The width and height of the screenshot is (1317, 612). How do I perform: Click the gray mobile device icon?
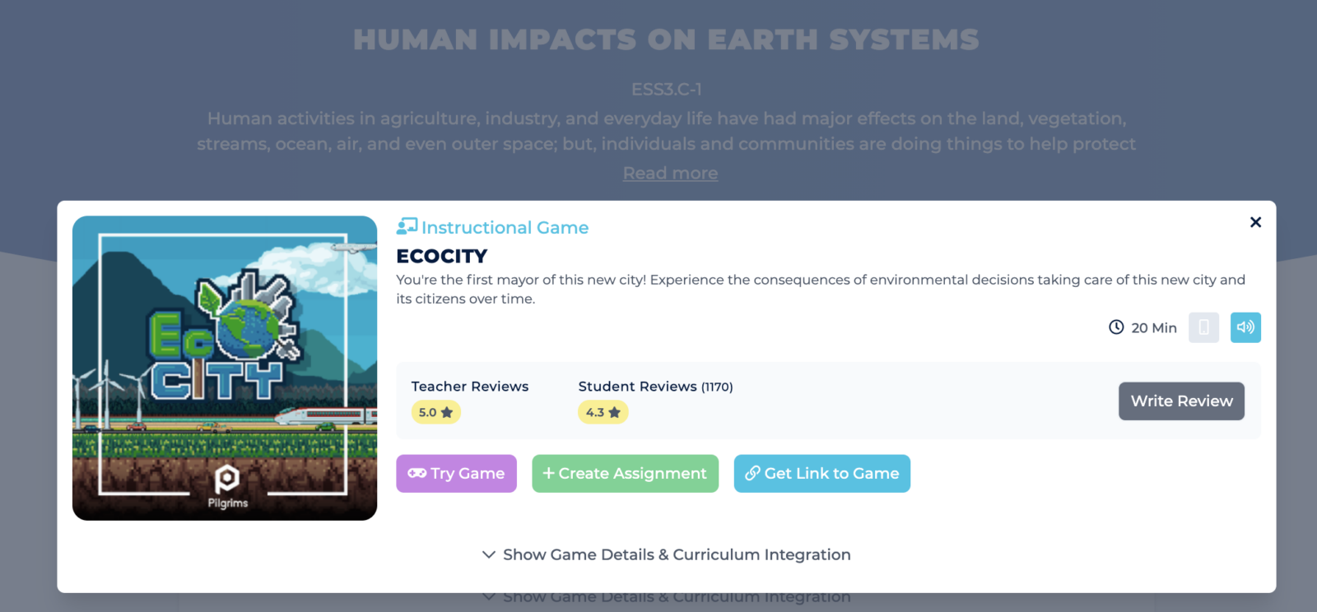click(1203, 327)
